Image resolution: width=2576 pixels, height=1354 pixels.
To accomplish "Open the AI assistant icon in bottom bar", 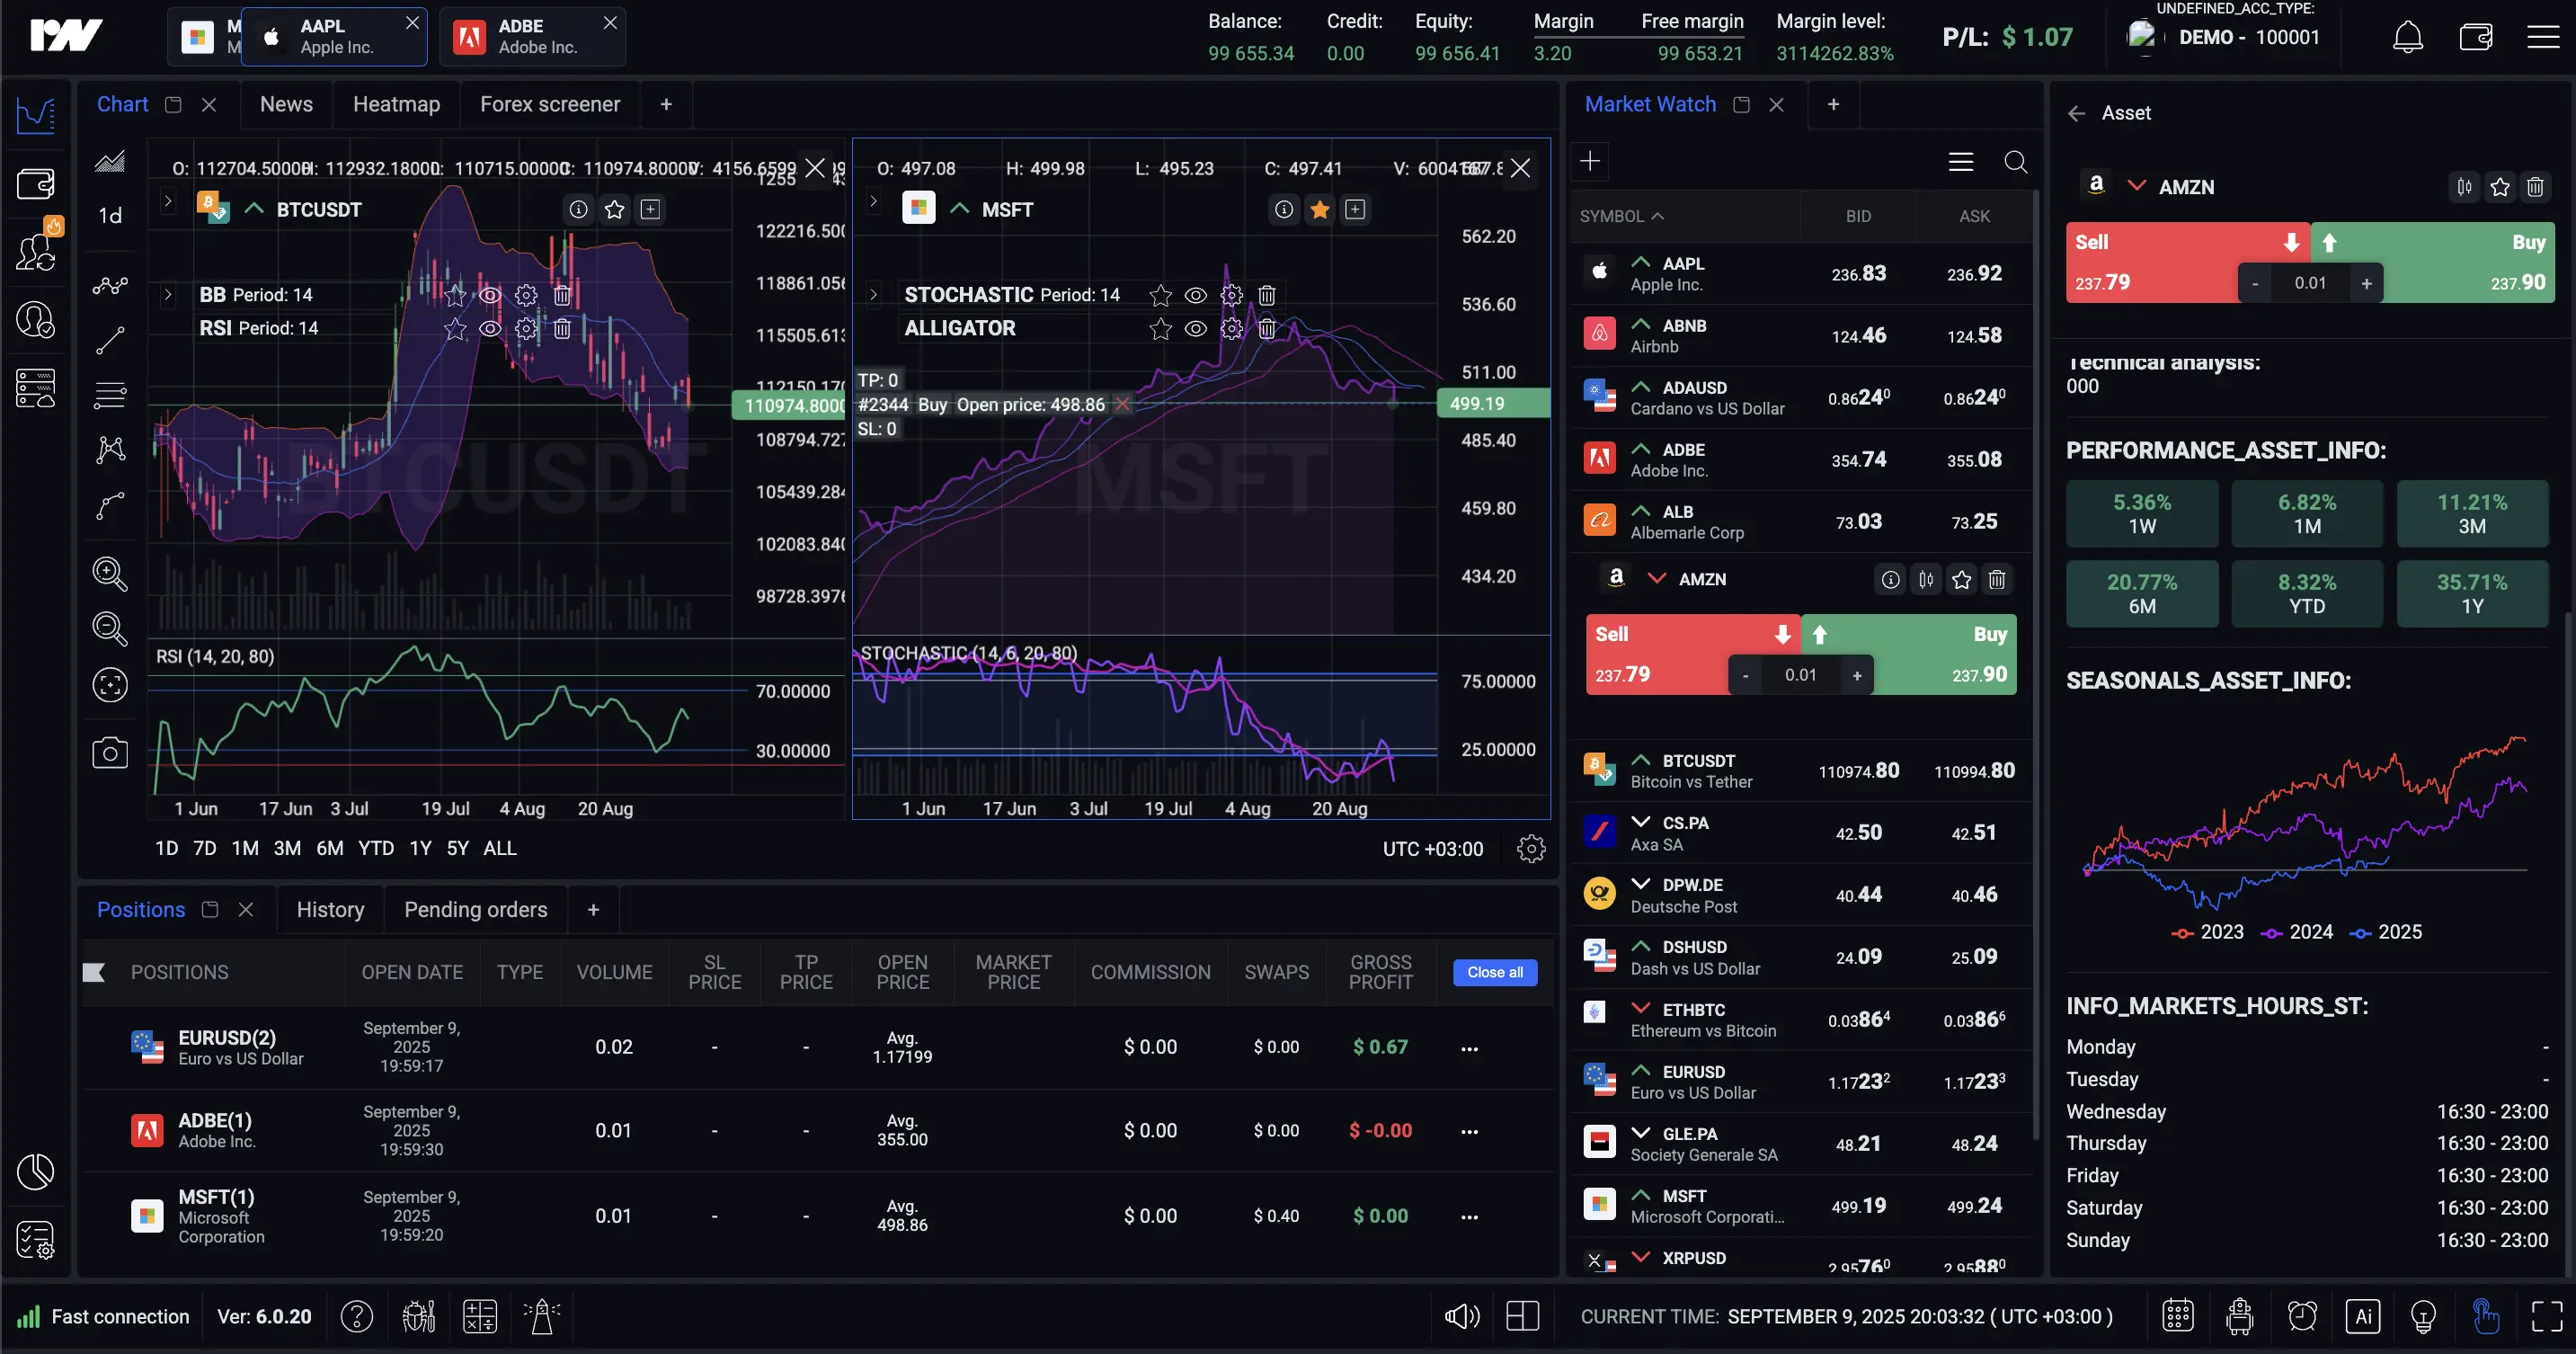I will [2363, 1316].
